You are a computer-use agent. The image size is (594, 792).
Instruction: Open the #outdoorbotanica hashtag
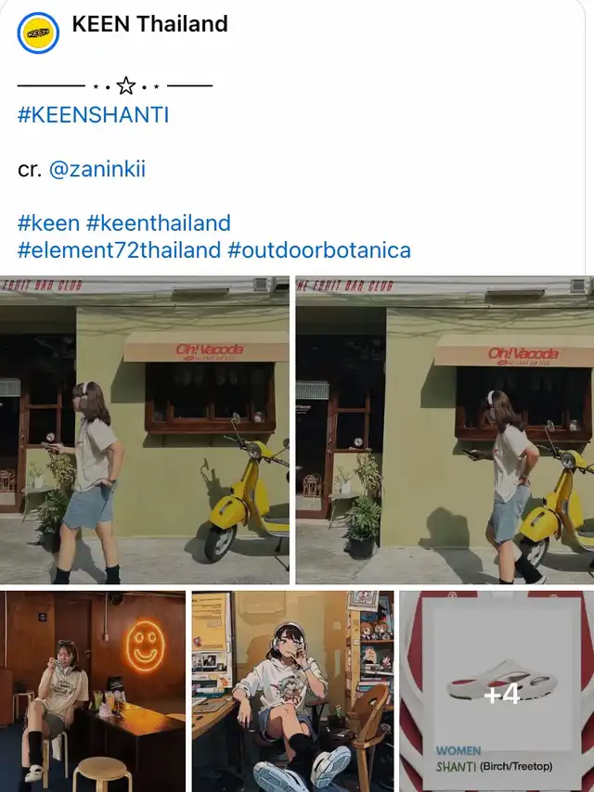319,250
